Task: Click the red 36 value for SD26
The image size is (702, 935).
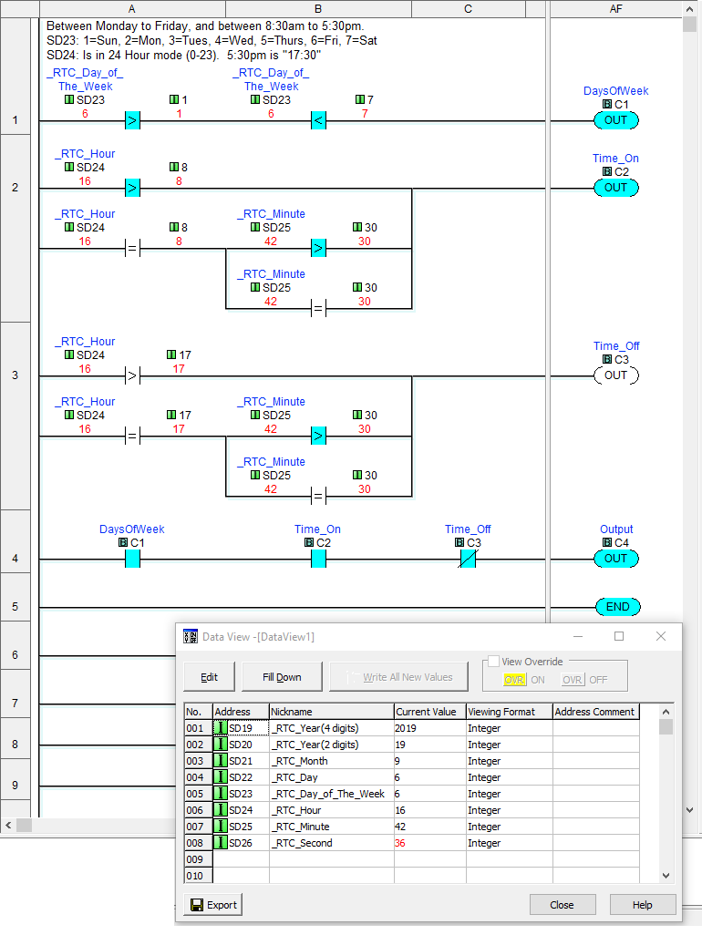Action: (399, 843)
